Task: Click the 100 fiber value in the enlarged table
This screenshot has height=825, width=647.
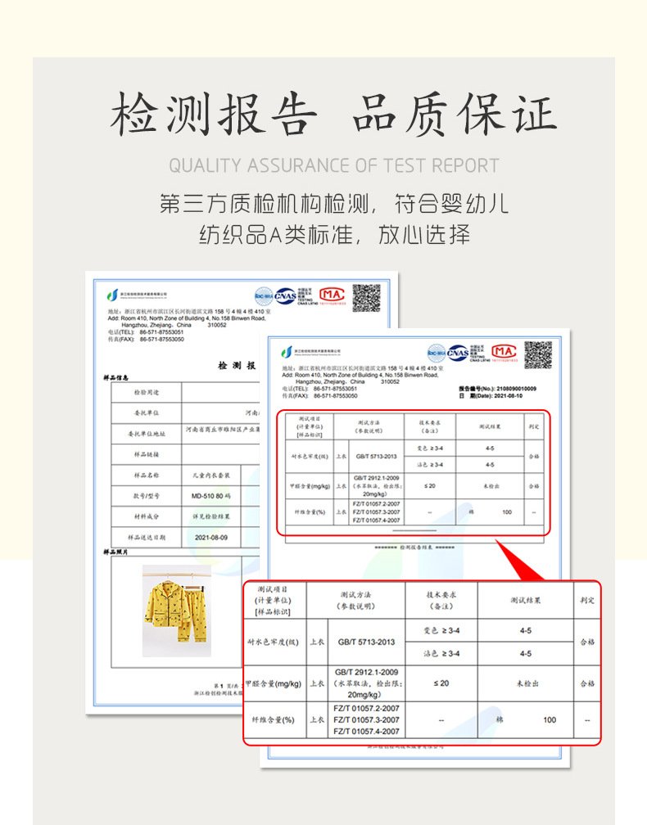Action: (550, 719)
